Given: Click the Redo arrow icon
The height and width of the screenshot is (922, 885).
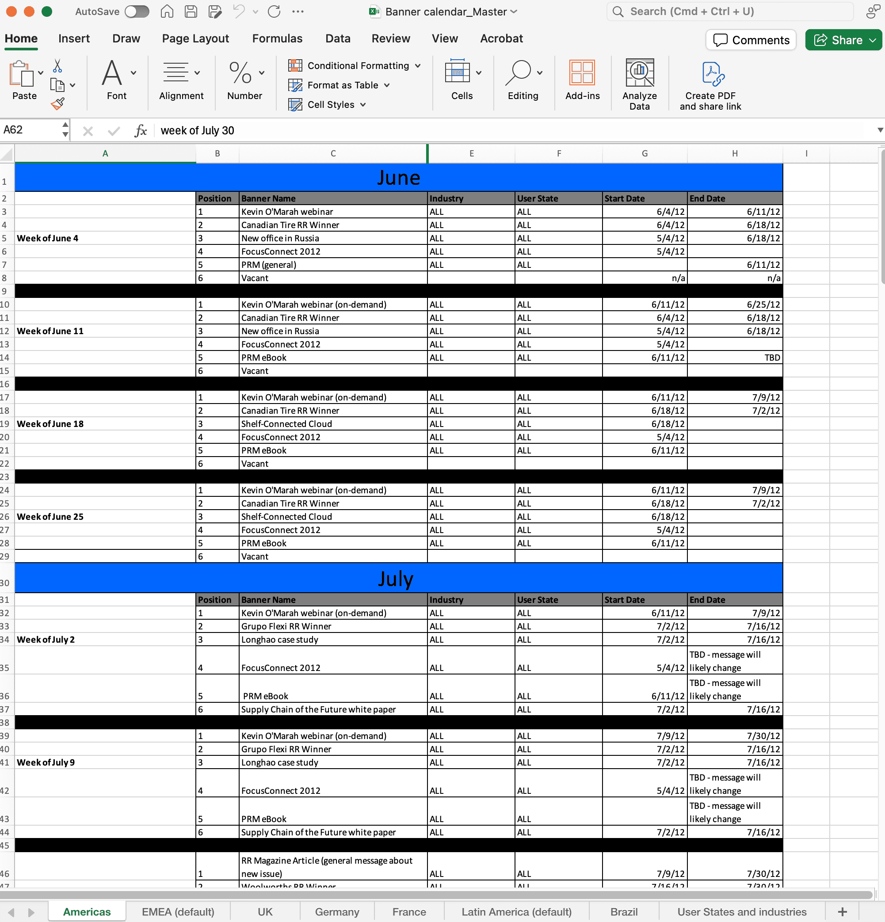Looking at the screenshot, I should [274, 11].
